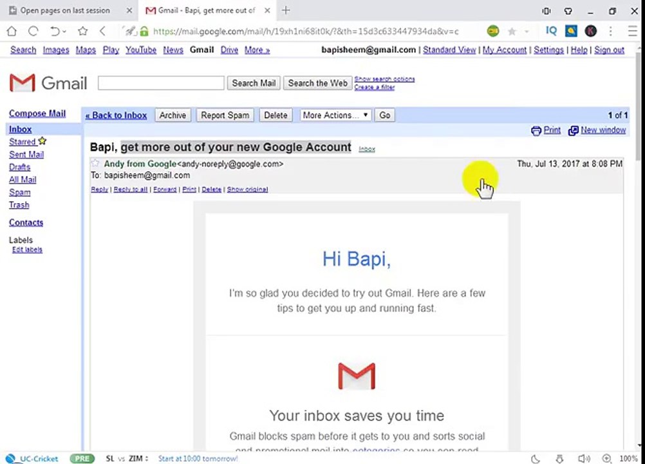Click the printer icon beside Print
The width and height of the screenshot is (645, 464).
pyautogui.click(x=536, y=131)
